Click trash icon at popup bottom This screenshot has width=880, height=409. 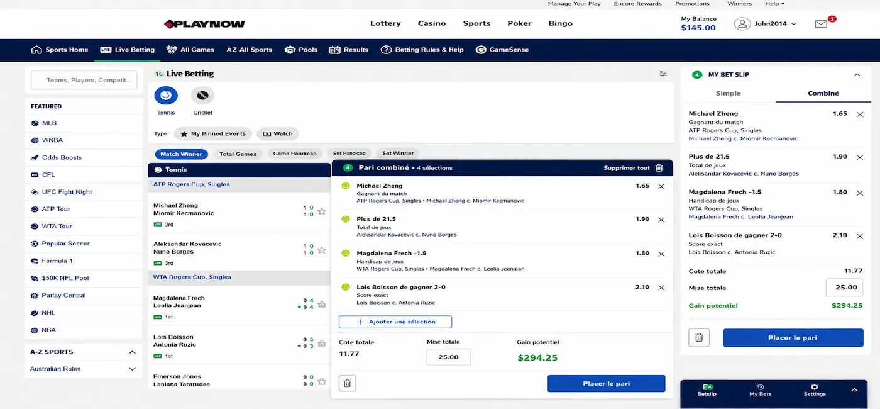(x=348, y=383)
